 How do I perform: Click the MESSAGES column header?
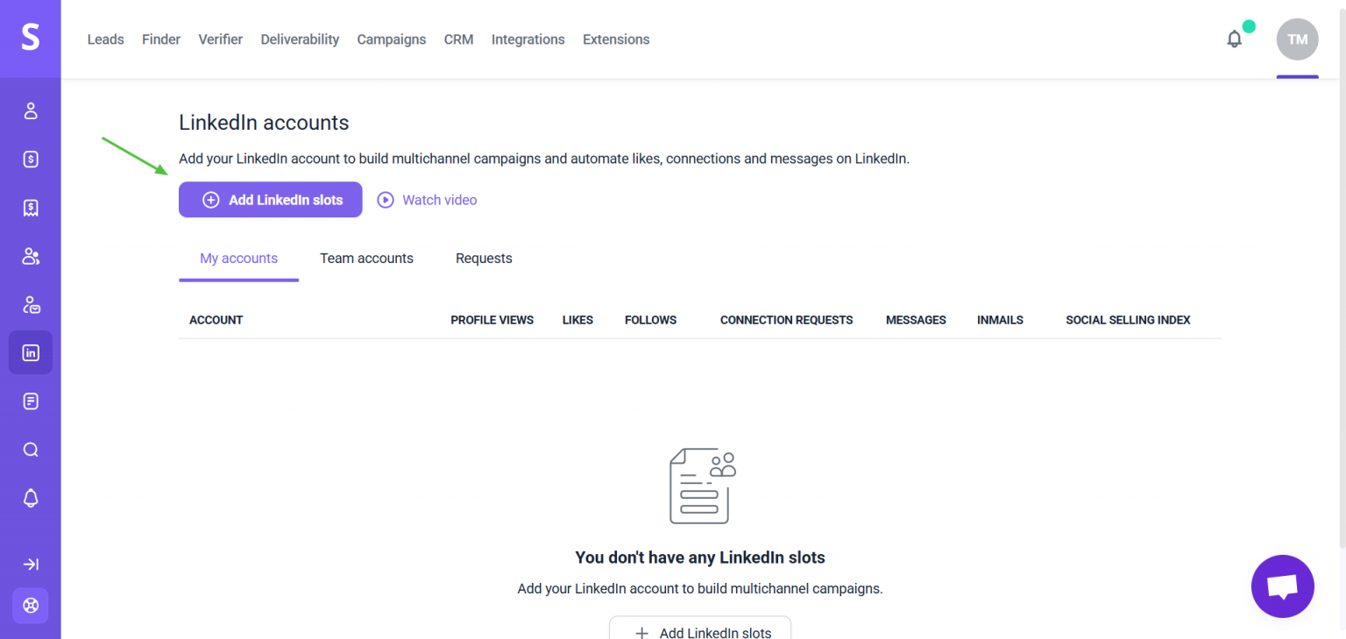pyautogui.click(x=916, y=320)
